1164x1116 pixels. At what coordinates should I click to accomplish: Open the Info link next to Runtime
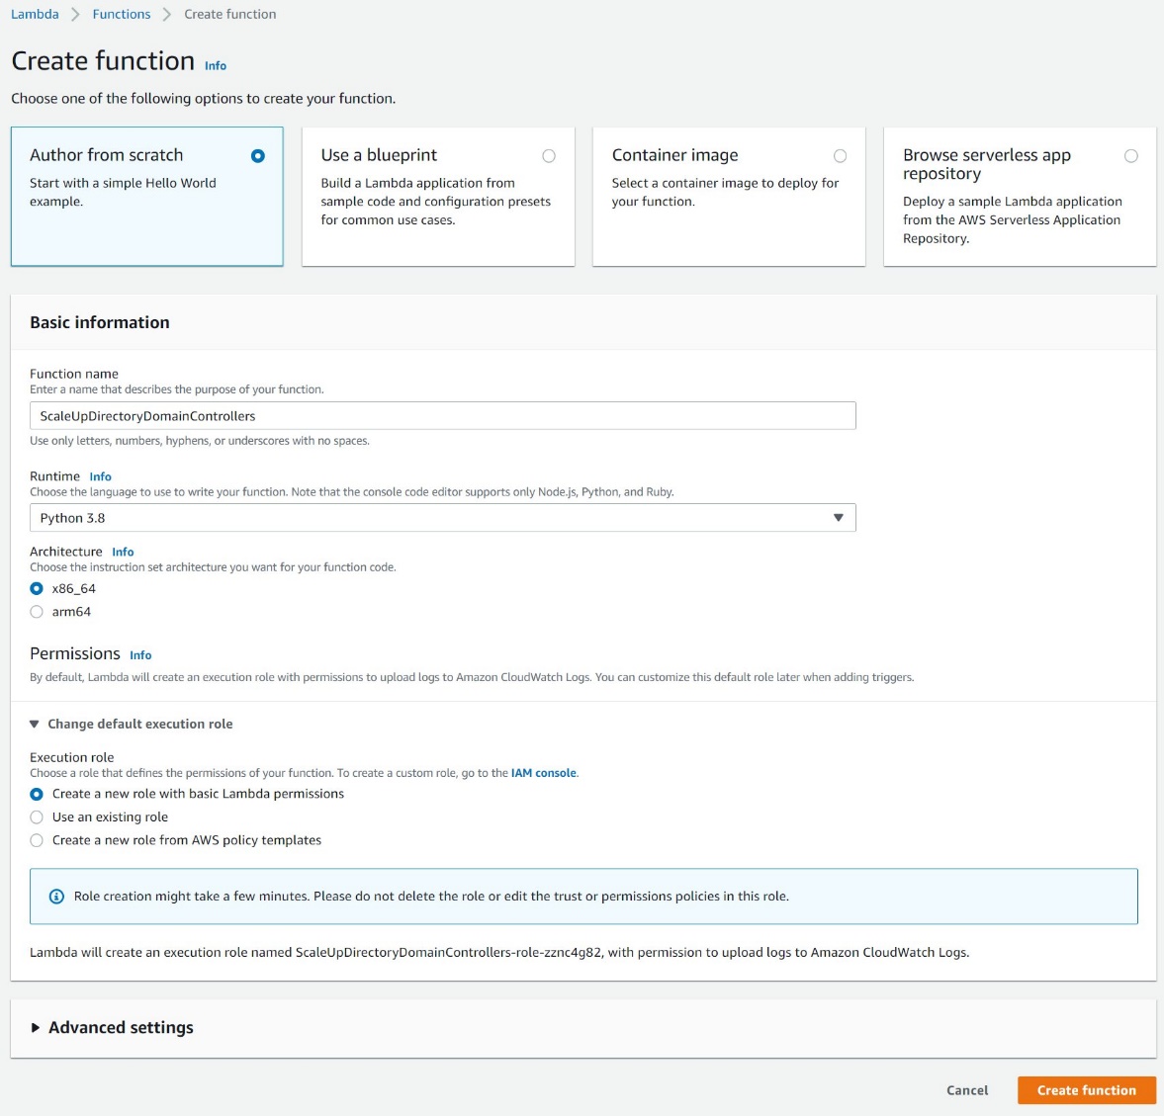[x=100, y=476]
